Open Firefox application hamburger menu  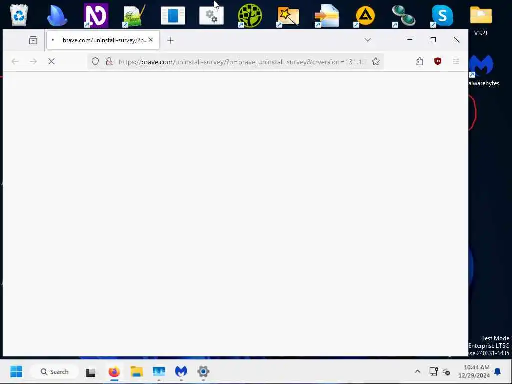tap(456, 61)
